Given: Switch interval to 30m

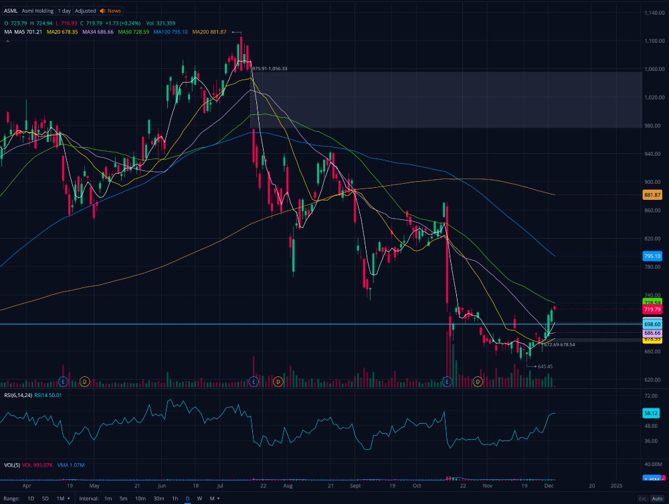Looking at the screenshot, I should tap(159, 499).
